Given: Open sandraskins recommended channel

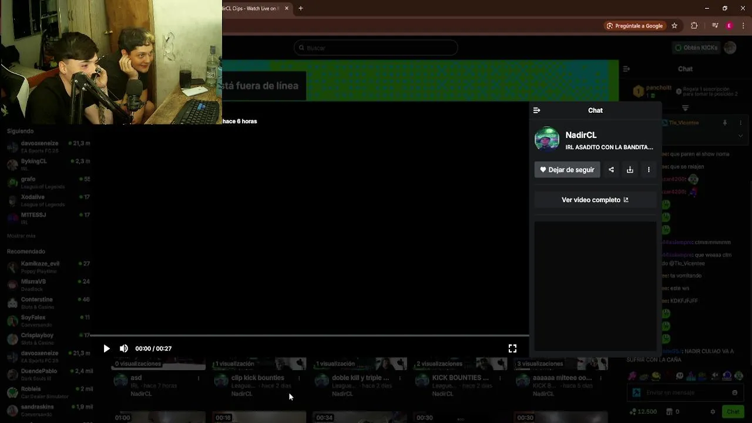Looking at the screenshot, I should point(49,410).
